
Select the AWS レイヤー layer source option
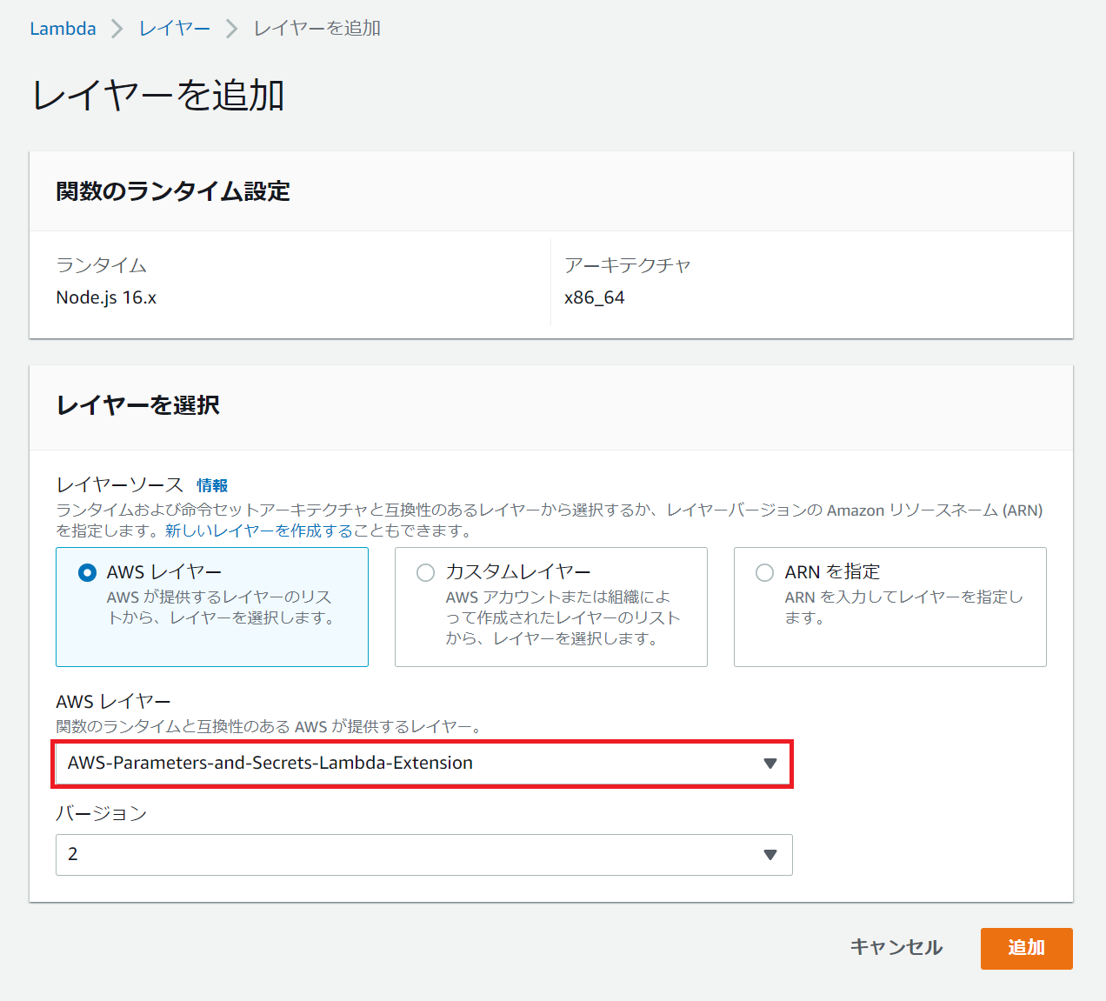88,572
